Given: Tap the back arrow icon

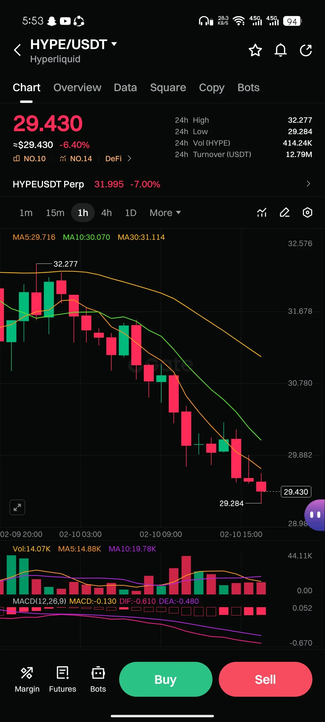Looking at the screenshot, I should [17, 50].
